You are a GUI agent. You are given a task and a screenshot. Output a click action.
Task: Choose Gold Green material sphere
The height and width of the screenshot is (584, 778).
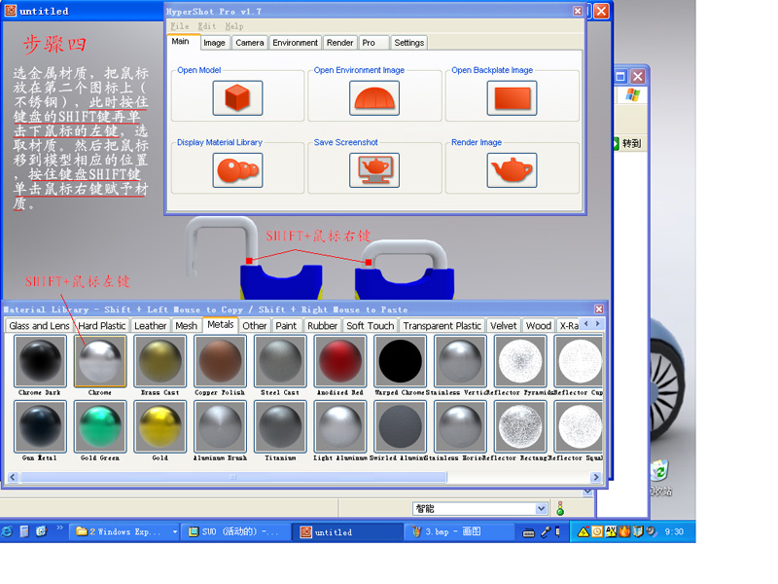pyautogui.click(x=100, y=427)
